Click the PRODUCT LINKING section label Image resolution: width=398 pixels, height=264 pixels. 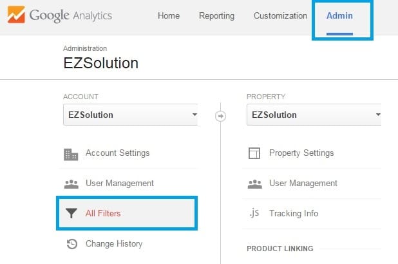point(280,249)
